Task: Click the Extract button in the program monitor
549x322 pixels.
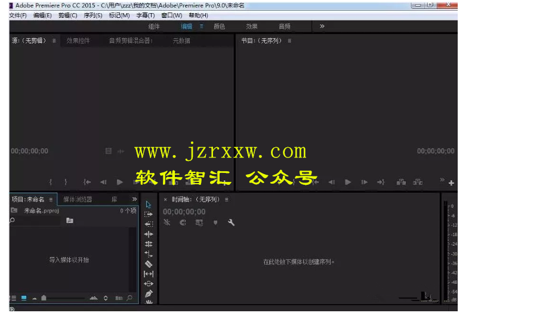Action: tap(418, 182)
